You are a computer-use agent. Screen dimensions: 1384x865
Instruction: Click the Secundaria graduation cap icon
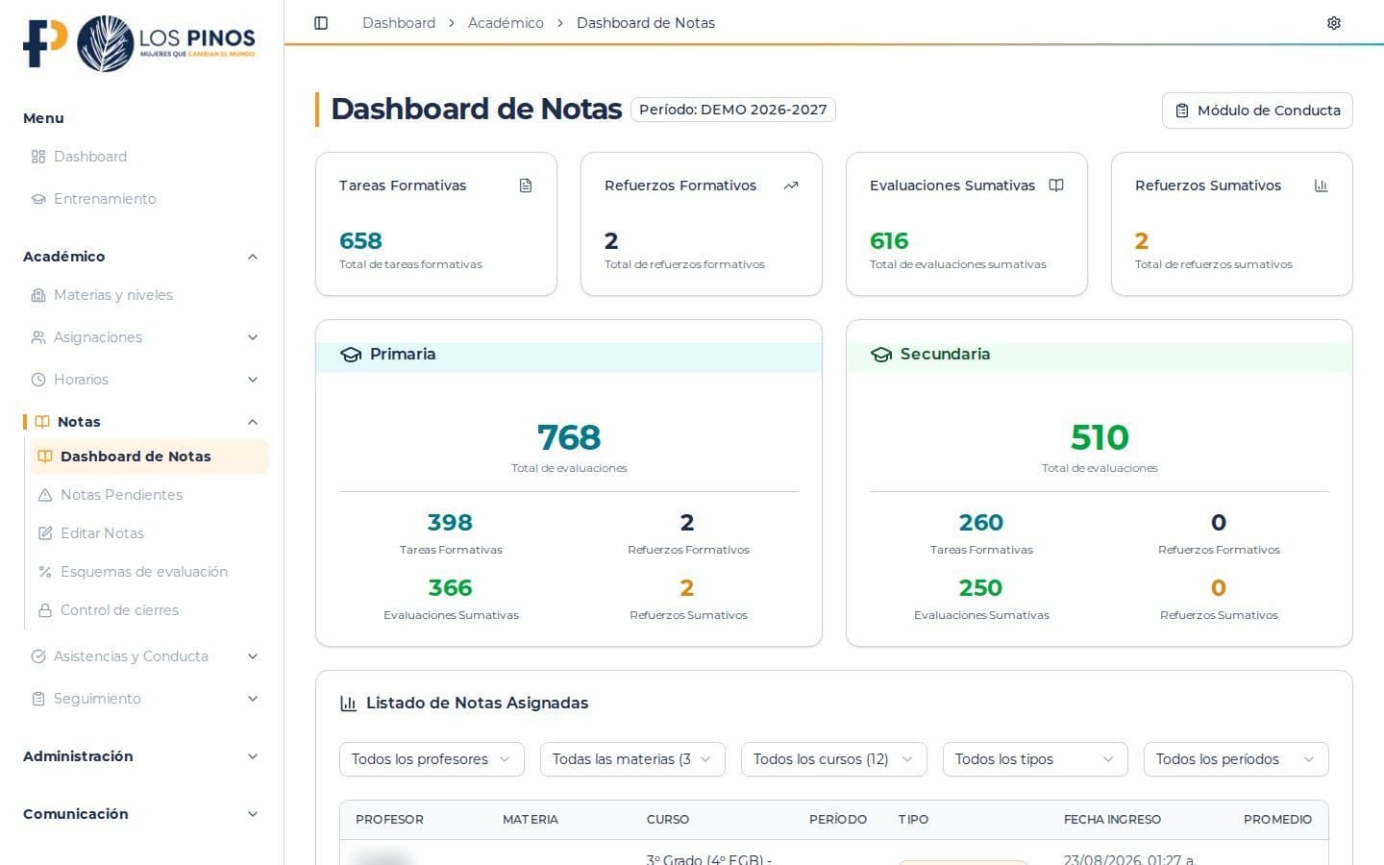pos(881,355)
